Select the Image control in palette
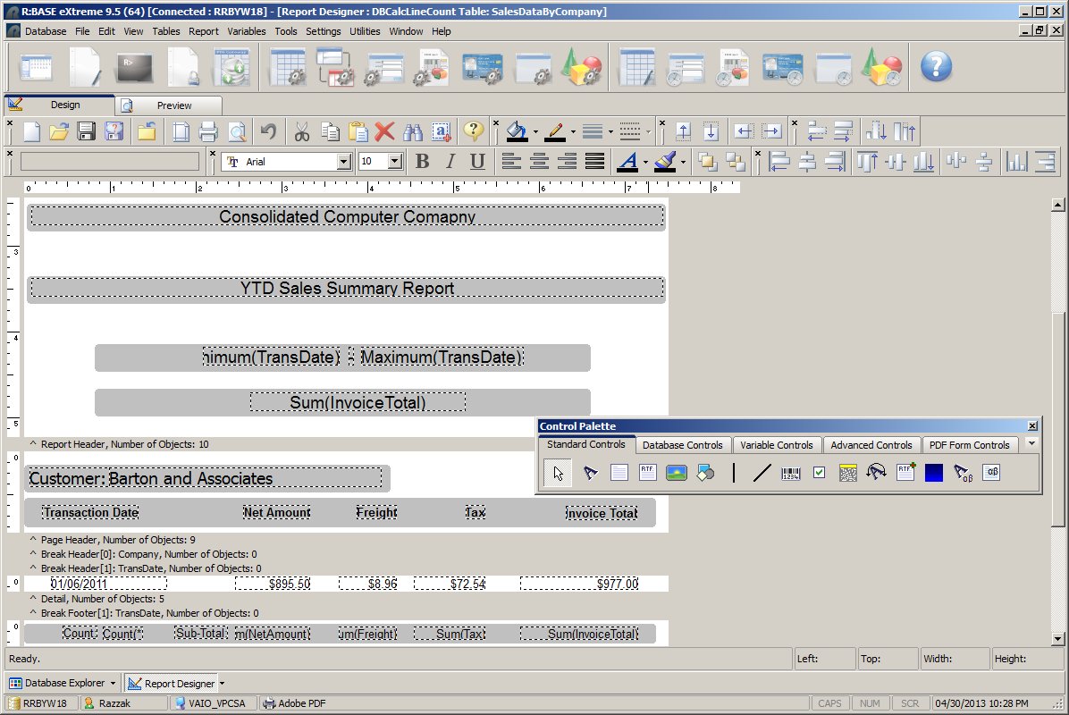Image resolution: width=1069 pixels, height=715 pixels. 676,473
